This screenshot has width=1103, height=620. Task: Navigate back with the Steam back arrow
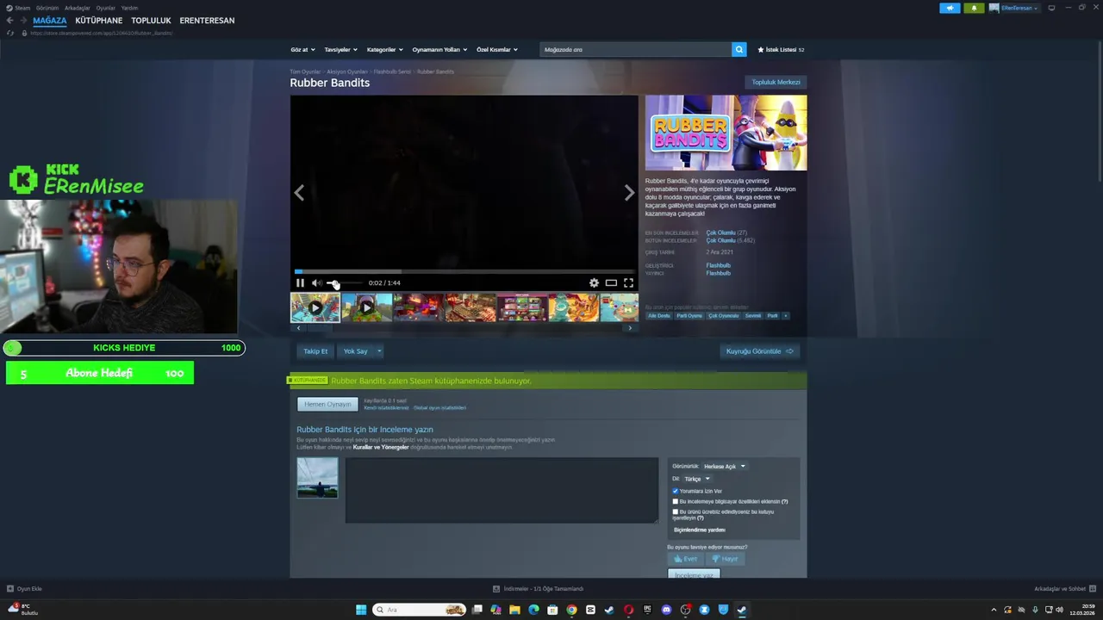(x=10, y=20)
